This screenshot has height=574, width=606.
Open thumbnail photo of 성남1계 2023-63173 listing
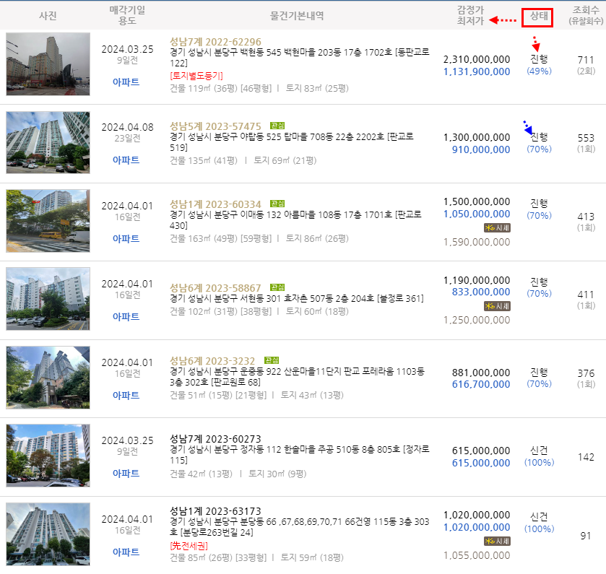pyautogui.click(x=48, y=534)
